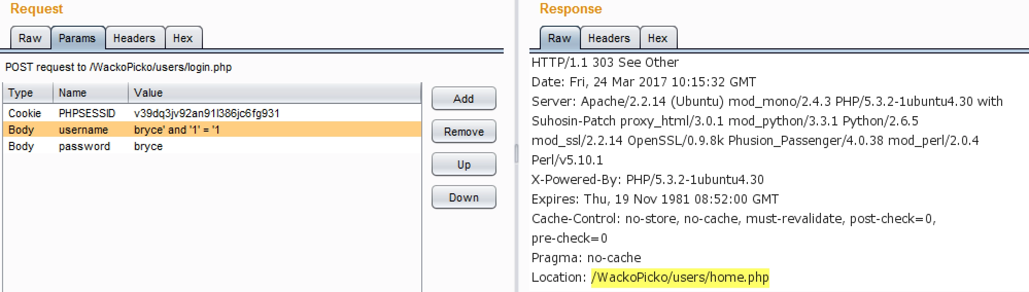Select the response Raw tab
This screenshot has width=1029, height=292.
tap(559, 39)
